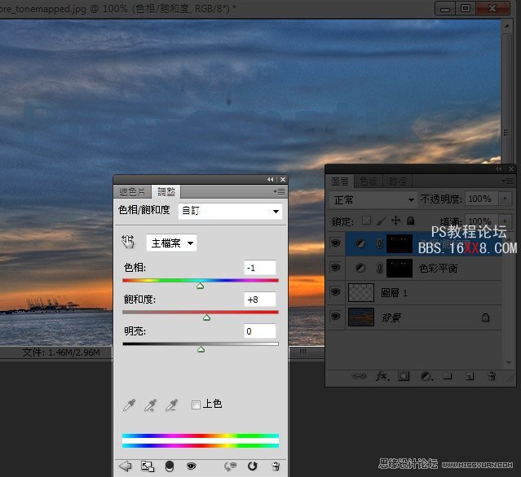Click the 色相 hue slider handle
Image resolution: width=521 pixels, height=477 pixels.
click(200, 286)
